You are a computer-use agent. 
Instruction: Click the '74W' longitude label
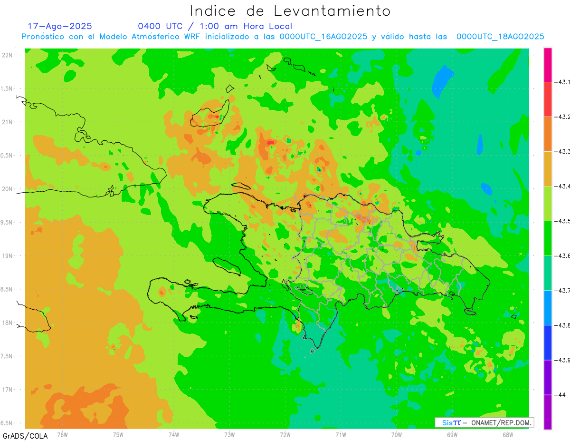coord(174,434)
